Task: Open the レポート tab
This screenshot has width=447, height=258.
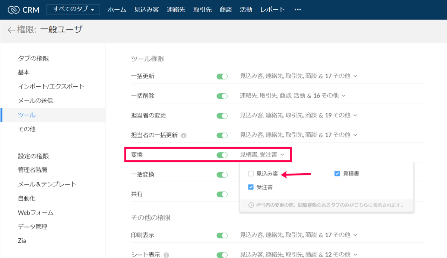Action: (273, 10)
